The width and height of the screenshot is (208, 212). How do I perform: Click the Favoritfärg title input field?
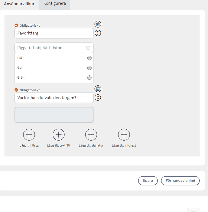point(54,33)
